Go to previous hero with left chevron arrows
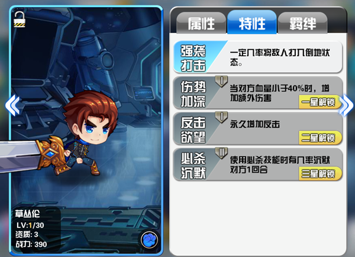355x257 pixels. tap(13, 105)
